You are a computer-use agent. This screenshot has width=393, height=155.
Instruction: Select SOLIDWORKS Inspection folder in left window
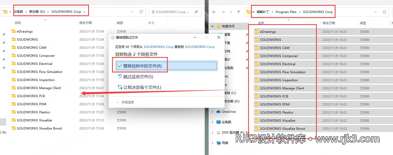(33, 80)
